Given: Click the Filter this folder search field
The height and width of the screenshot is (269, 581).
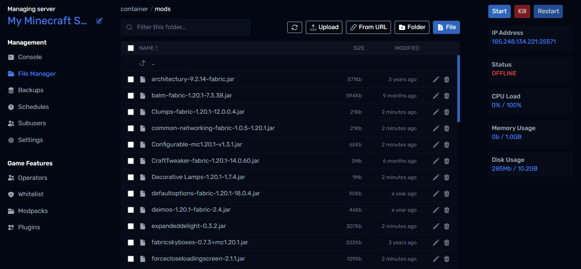Looking at the screenshot, I should 186,27.
